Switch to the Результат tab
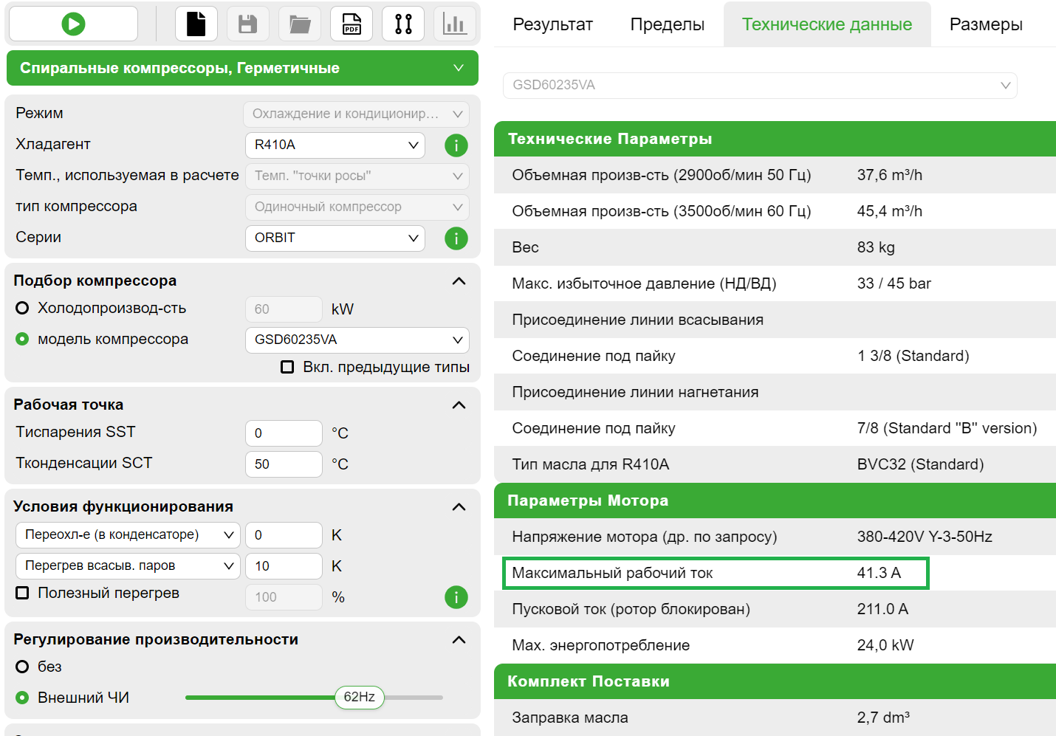The width and height of the screenshot is (1056, 736). tap(552, 24)
